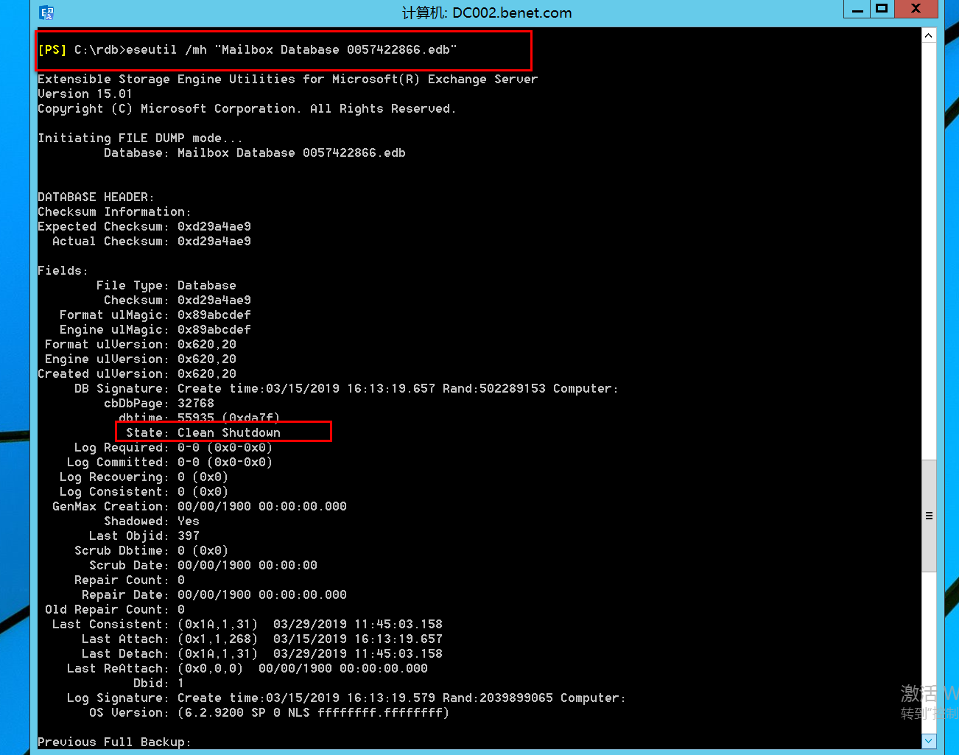Image resolution: width=959 pixels, height=755 pixels.
Task: Click the "Last Detach" line
Action: click(262, 653)
